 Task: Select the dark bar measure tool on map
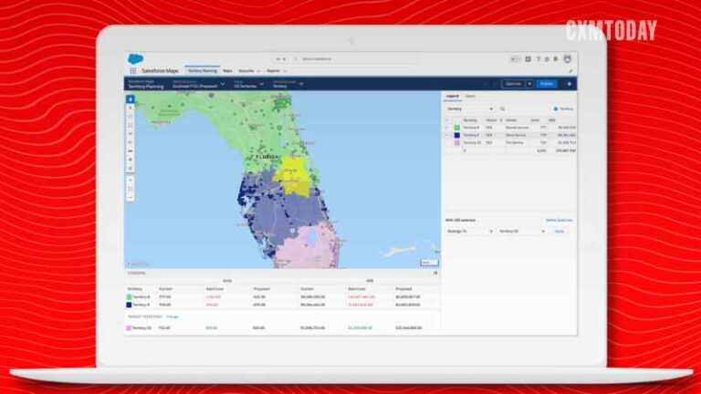131,151
